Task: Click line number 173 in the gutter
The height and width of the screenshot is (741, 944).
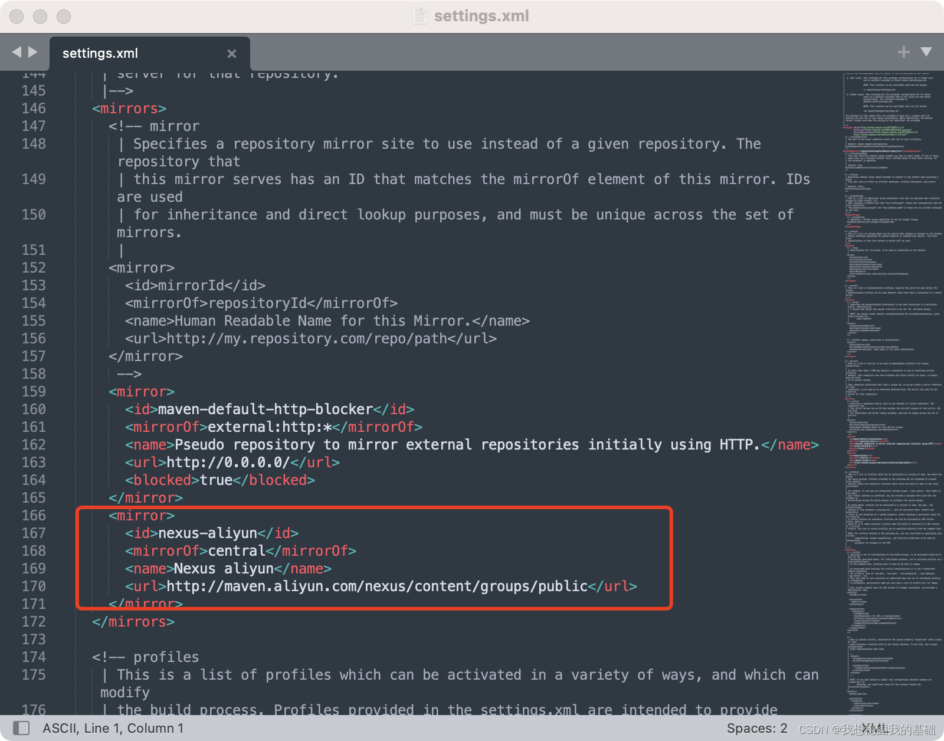Action: [34, 640]
